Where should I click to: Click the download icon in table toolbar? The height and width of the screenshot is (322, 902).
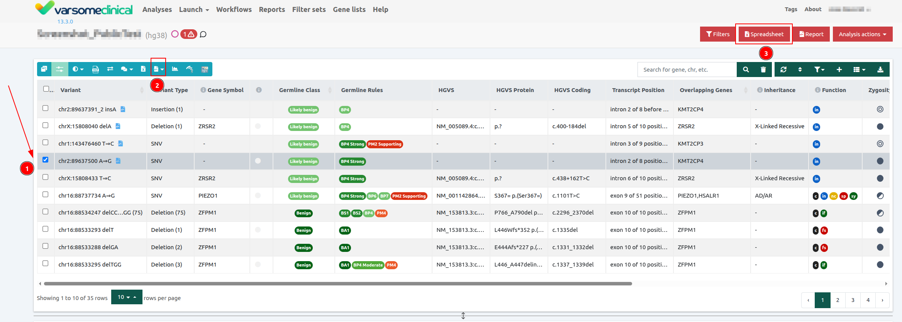[x=880, y=70]
